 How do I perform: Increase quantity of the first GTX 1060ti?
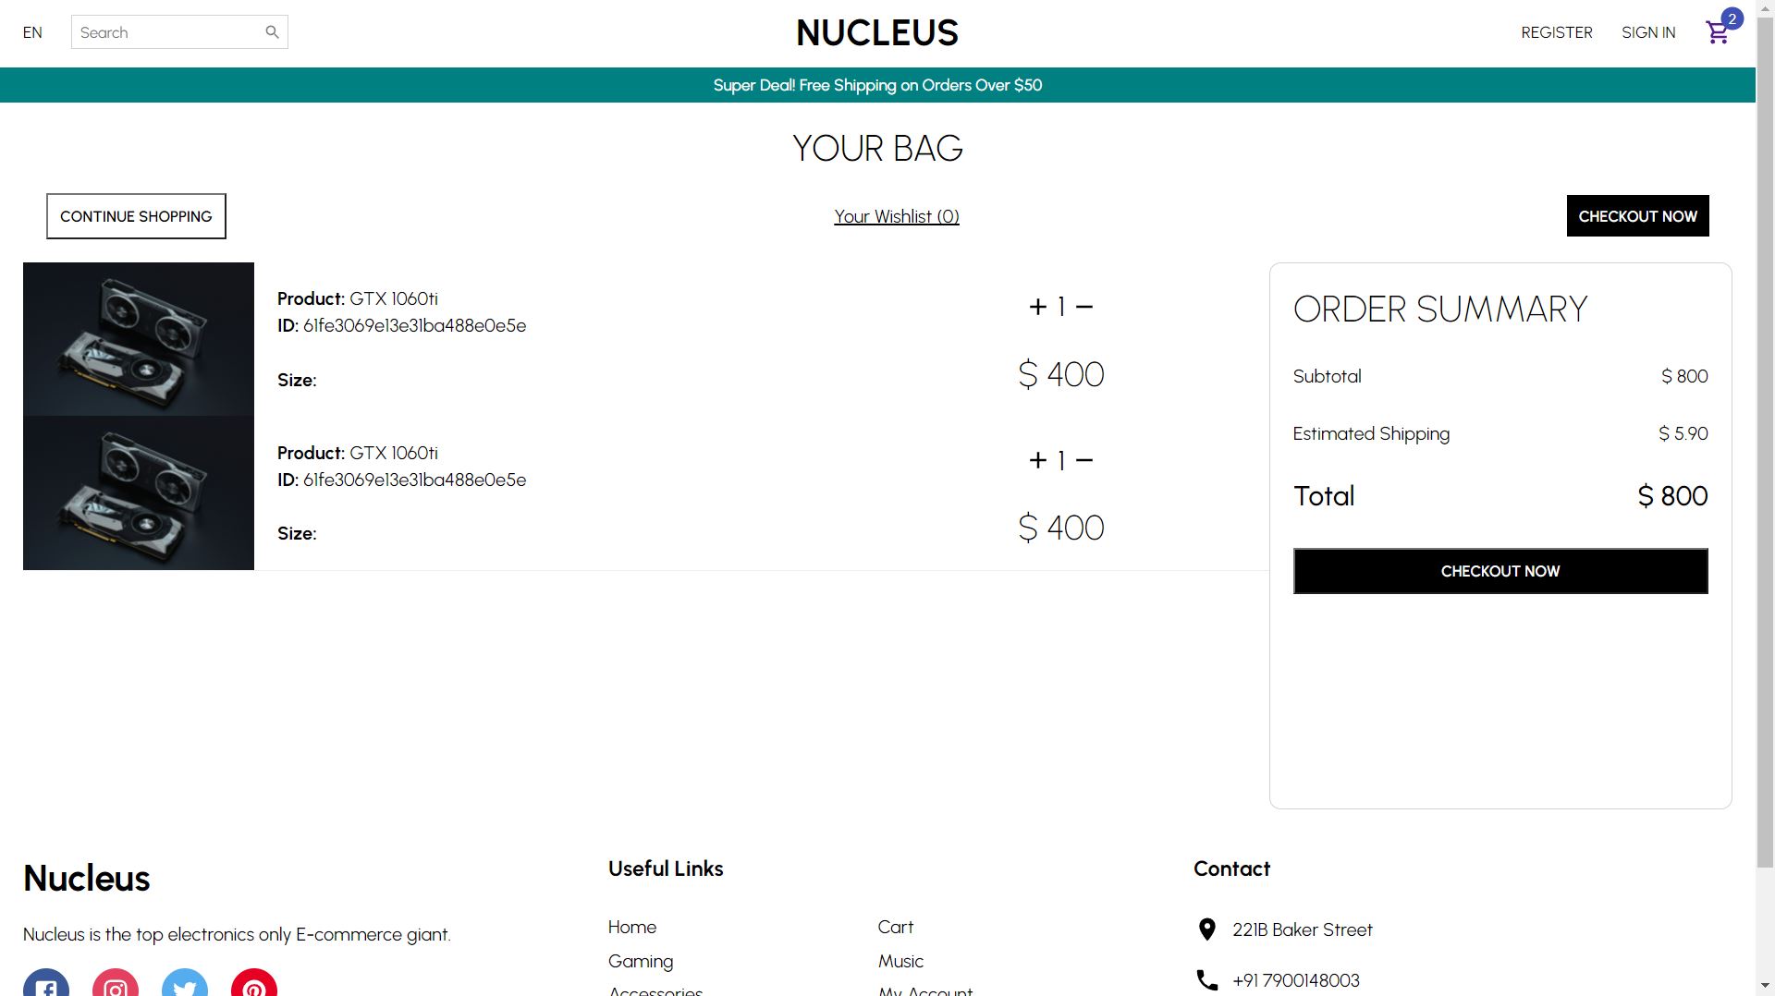[x=1037, y=305]
